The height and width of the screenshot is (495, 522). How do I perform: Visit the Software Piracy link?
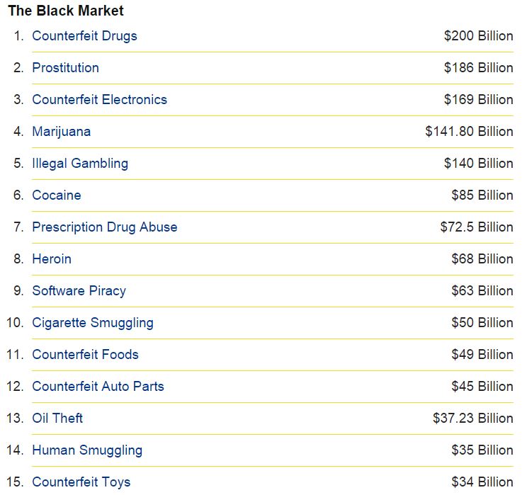point(79,291)
